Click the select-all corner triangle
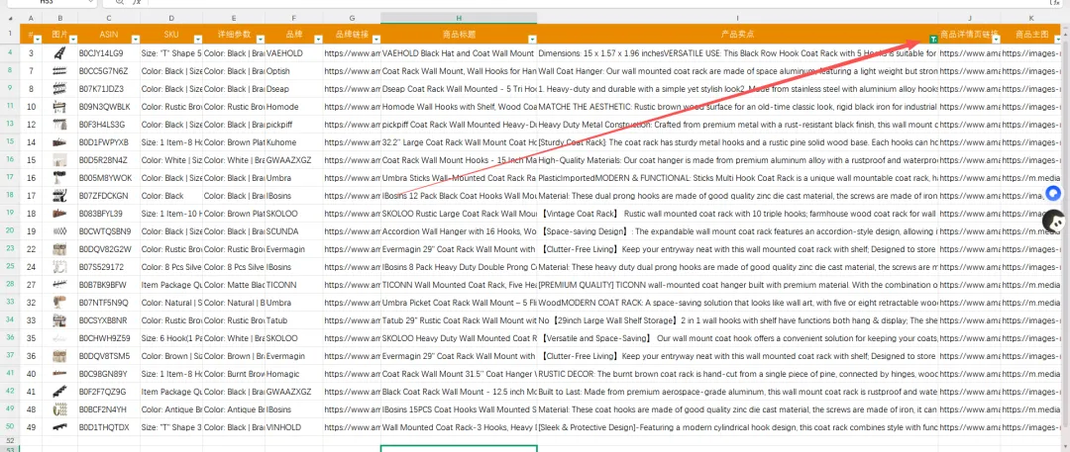Viewport: 1070px width, 452px height. click(x=10, y=17)
